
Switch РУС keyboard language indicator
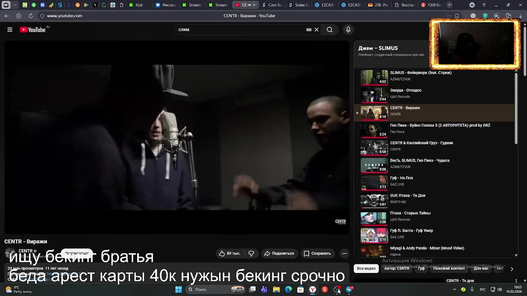(x=483, y=289)
